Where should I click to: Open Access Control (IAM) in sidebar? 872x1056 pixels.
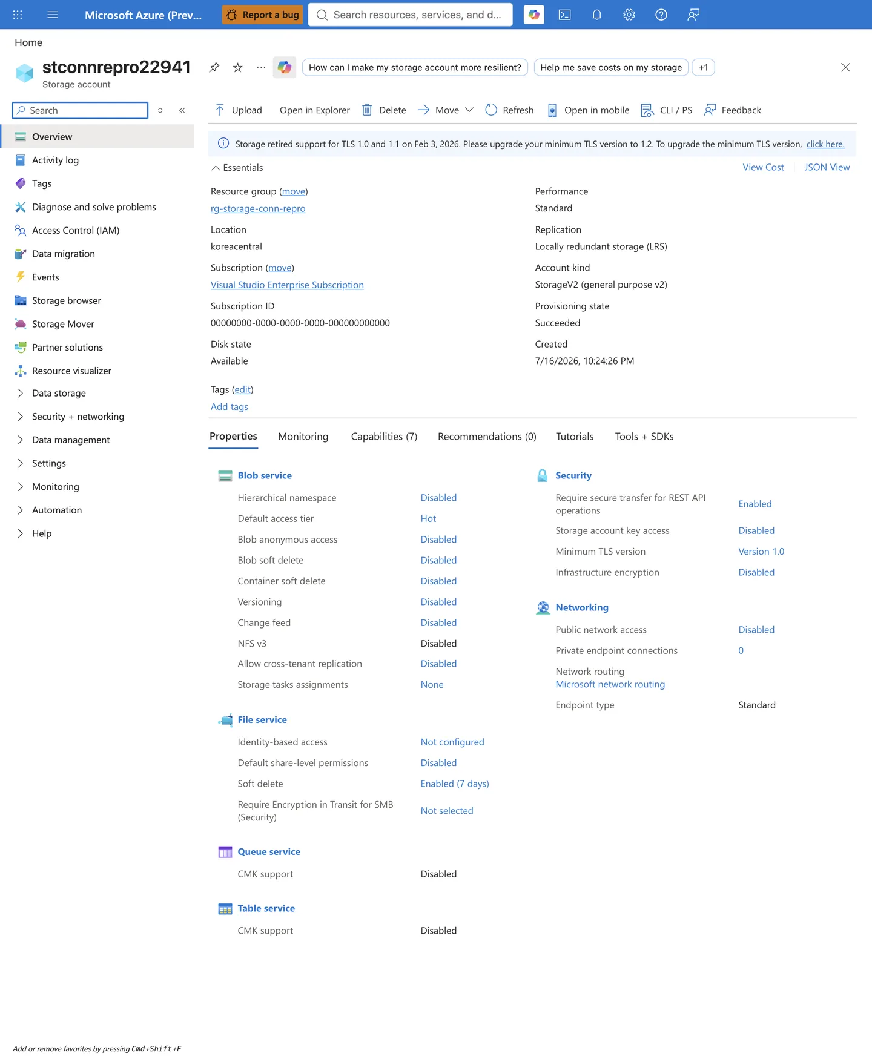(76, 230)
